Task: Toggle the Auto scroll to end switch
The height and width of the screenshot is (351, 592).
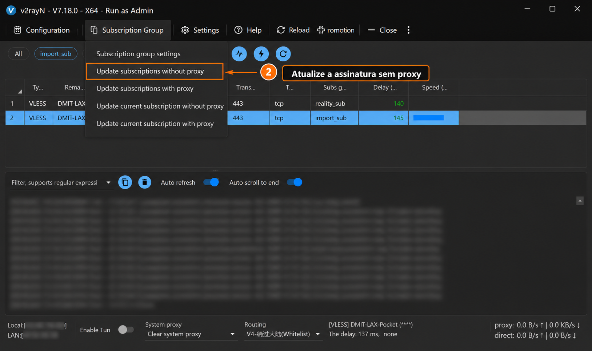Action: tap(295, 182)
